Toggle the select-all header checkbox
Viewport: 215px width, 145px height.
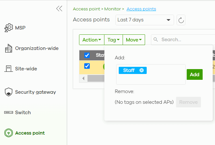pos(87,55)
